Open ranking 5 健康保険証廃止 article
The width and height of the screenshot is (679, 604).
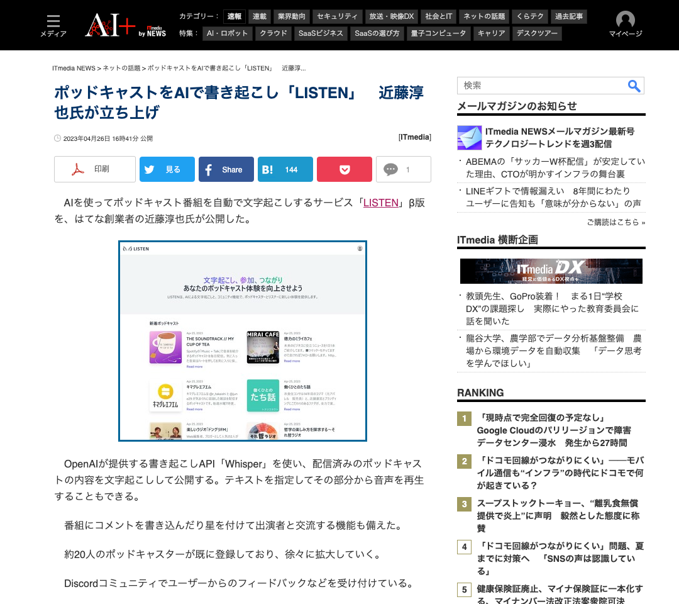click(560, 594)
